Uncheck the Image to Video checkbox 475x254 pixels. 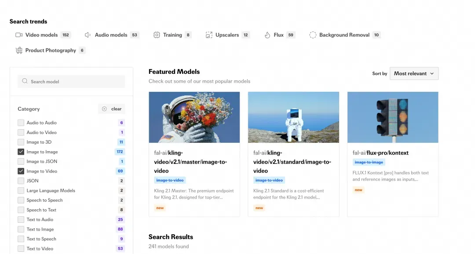click(x=21, y=171)
